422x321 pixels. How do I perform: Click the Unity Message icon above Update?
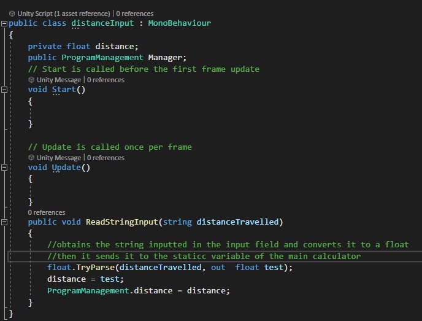[x=31, y=158]
